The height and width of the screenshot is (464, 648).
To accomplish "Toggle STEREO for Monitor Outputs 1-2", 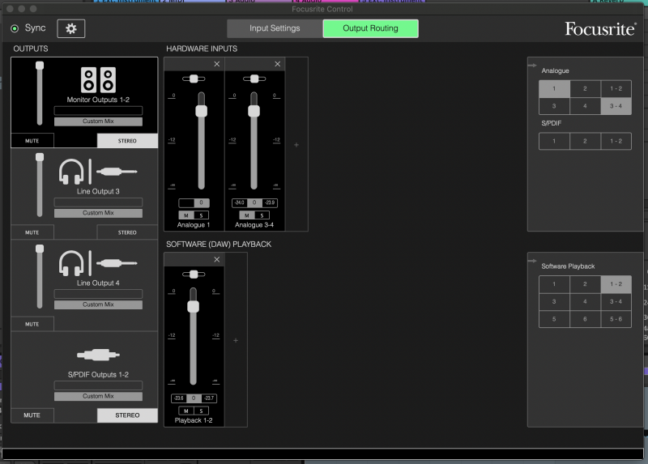I will point(127,141).
